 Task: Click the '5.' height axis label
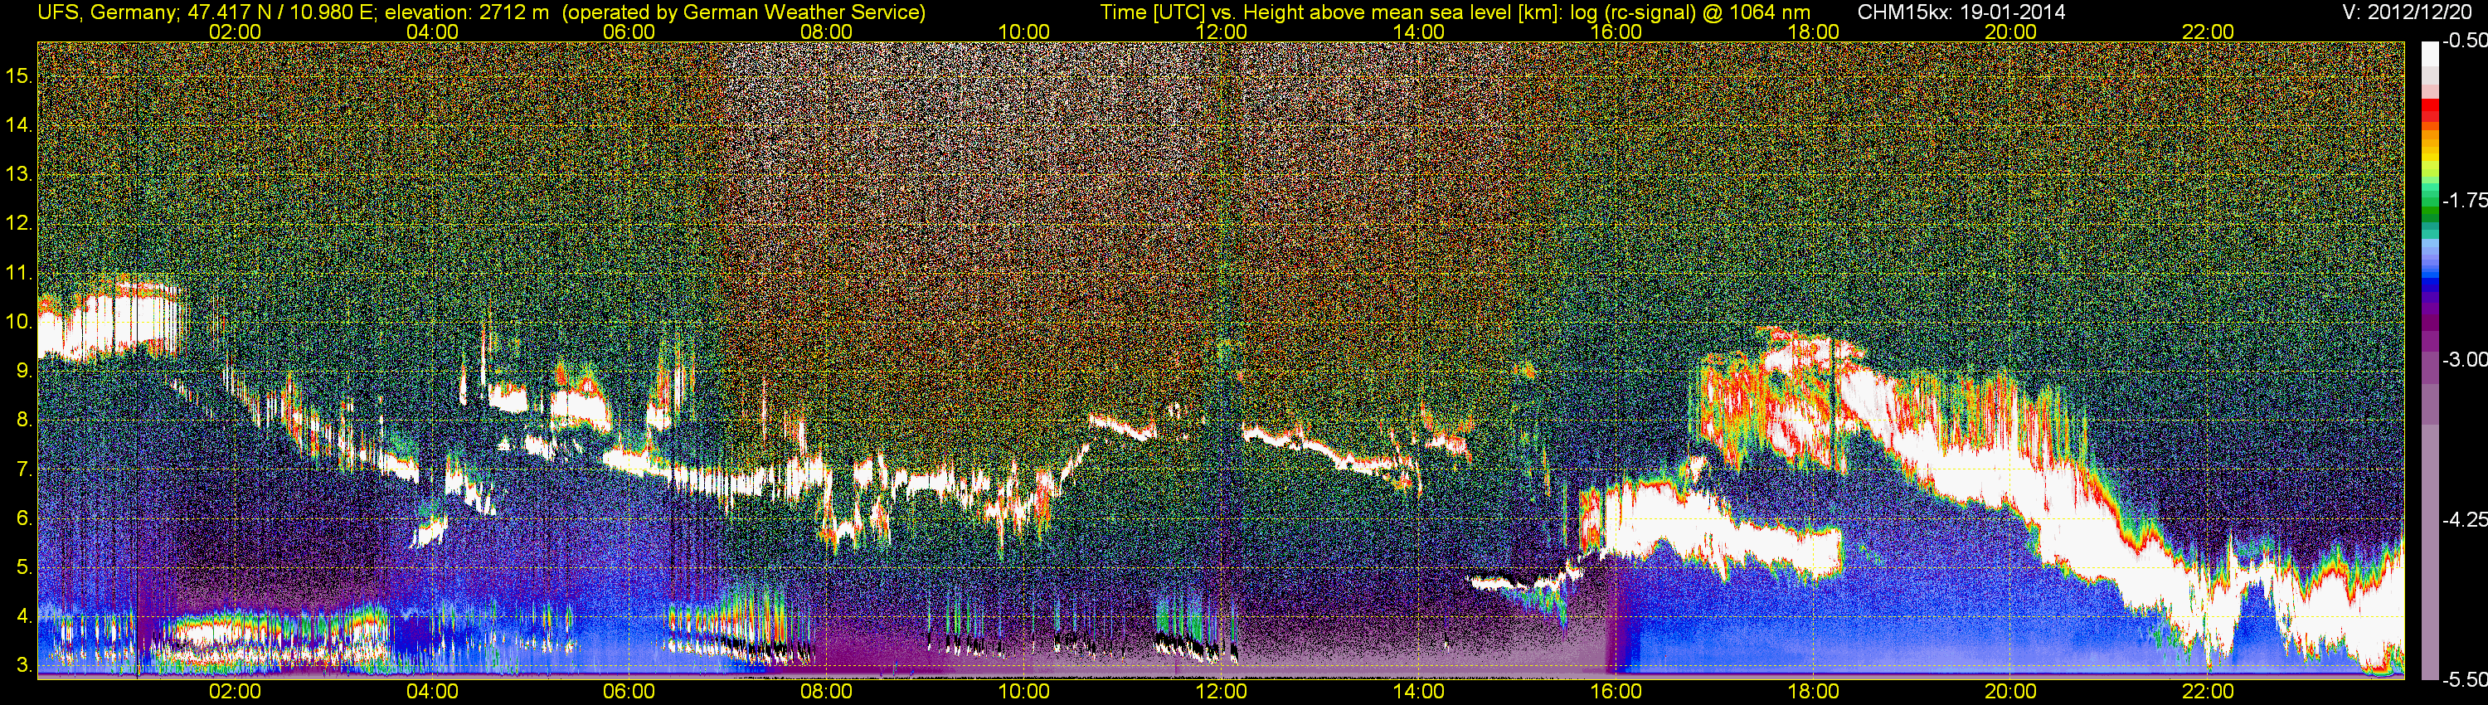click(24, 566)
